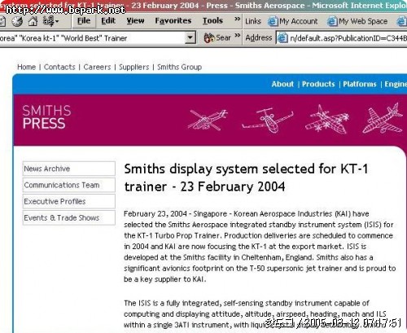407x333 pixels.
Task: Click the History clock toolbar icon
Action: click(x=17, y=21)
